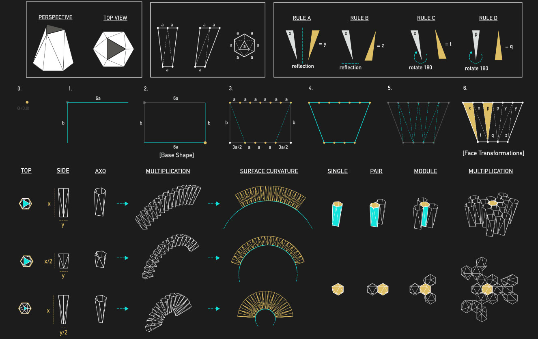538x339 pixels.
Task: Click the RULE A label
Action: click(x=301, y=18)
